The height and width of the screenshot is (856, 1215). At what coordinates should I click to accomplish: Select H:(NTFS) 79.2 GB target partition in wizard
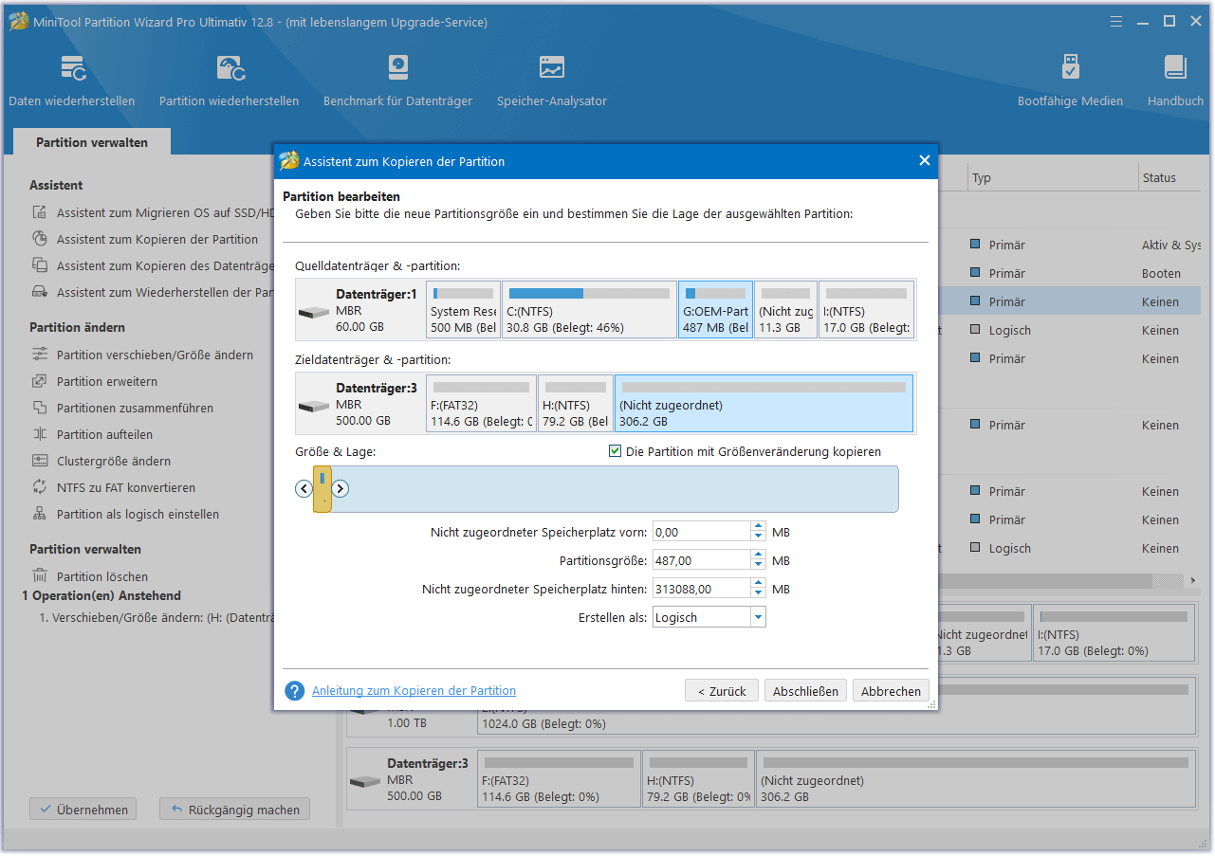pos(577,403)
